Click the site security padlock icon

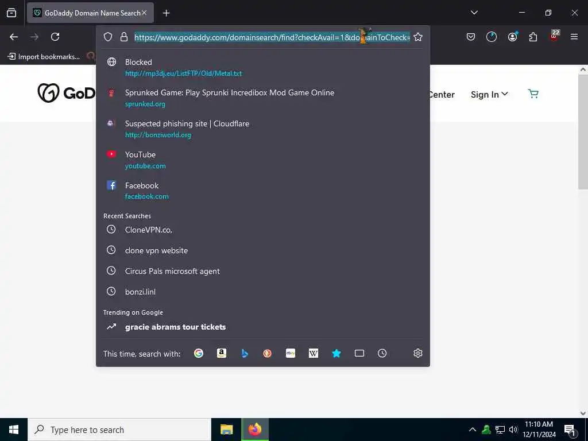(x=124, y=37)
